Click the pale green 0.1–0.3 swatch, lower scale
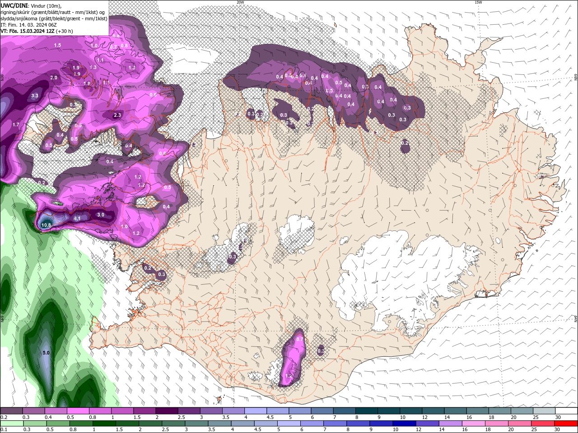Image resolution: width=578 pixels, height=433 pixels. point(11,424)
